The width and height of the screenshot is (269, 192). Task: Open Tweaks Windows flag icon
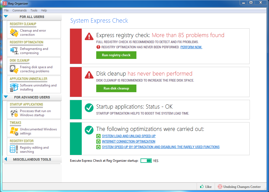coord(14,131)
